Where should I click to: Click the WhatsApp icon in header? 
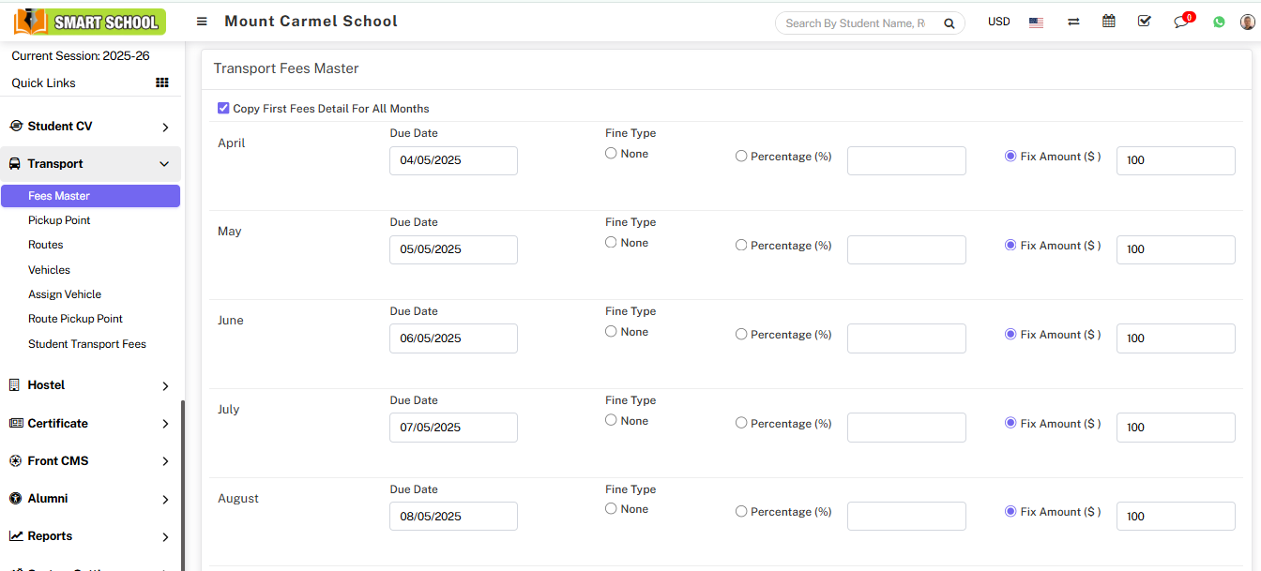[x=1219, y=23]
